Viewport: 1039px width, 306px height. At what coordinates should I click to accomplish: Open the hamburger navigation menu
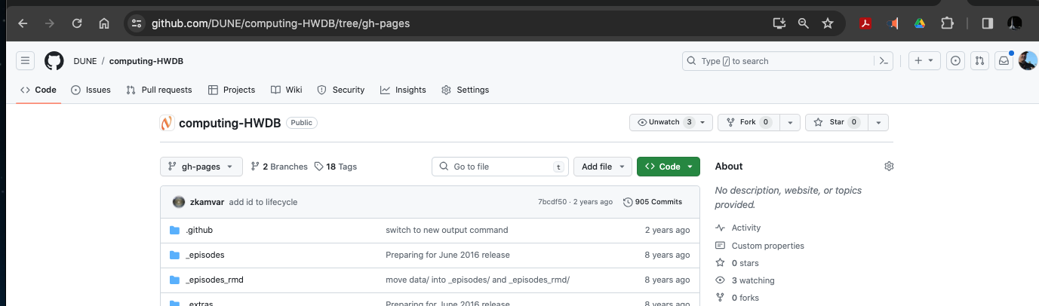click(x=25, y=61)
